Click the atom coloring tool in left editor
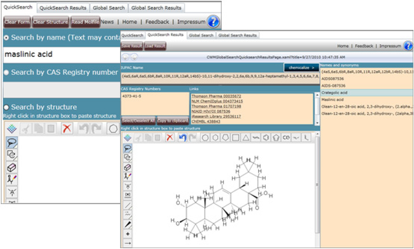Screen dimensions: 414x249 [x=12, y=179]
